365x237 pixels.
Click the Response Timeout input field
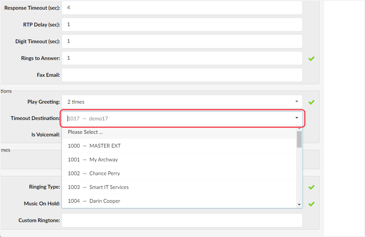182,8
